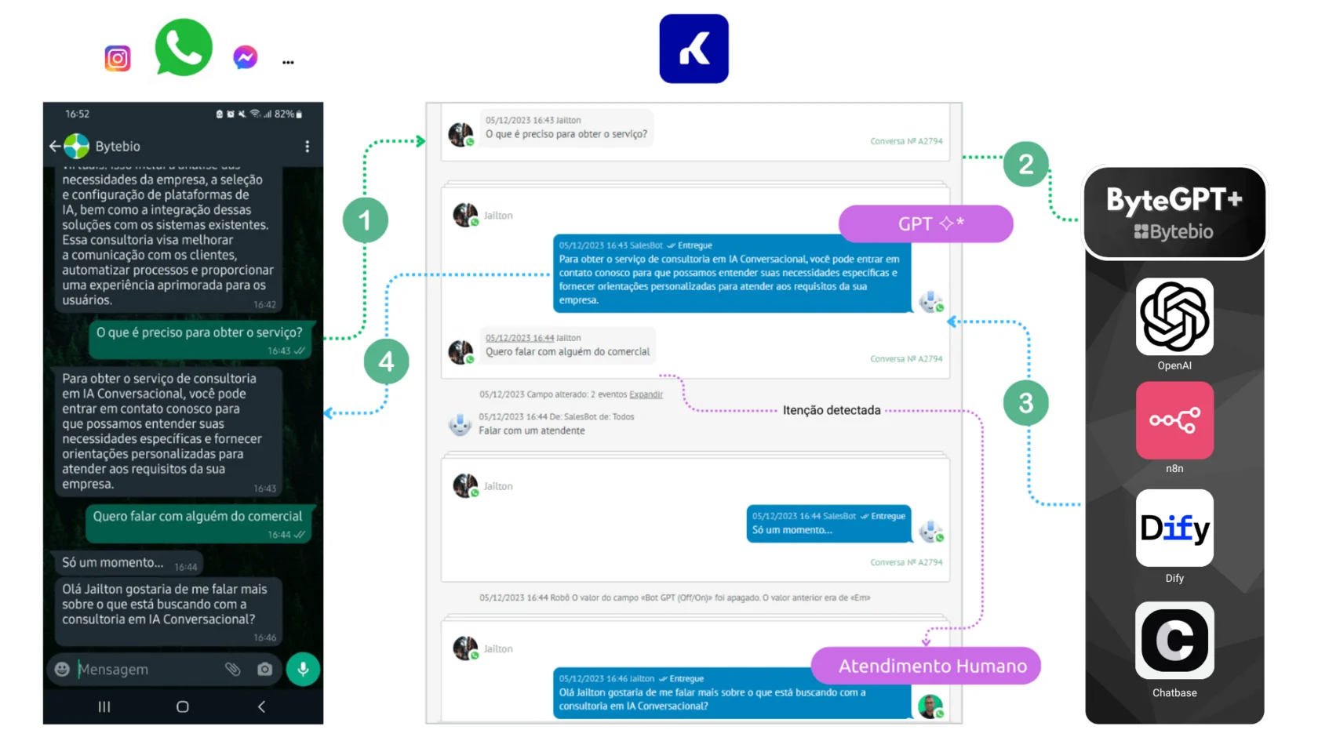Tap the attachment paperclip icon
The height and width of the screenshot is (741, 1318).
pos(233,669)
